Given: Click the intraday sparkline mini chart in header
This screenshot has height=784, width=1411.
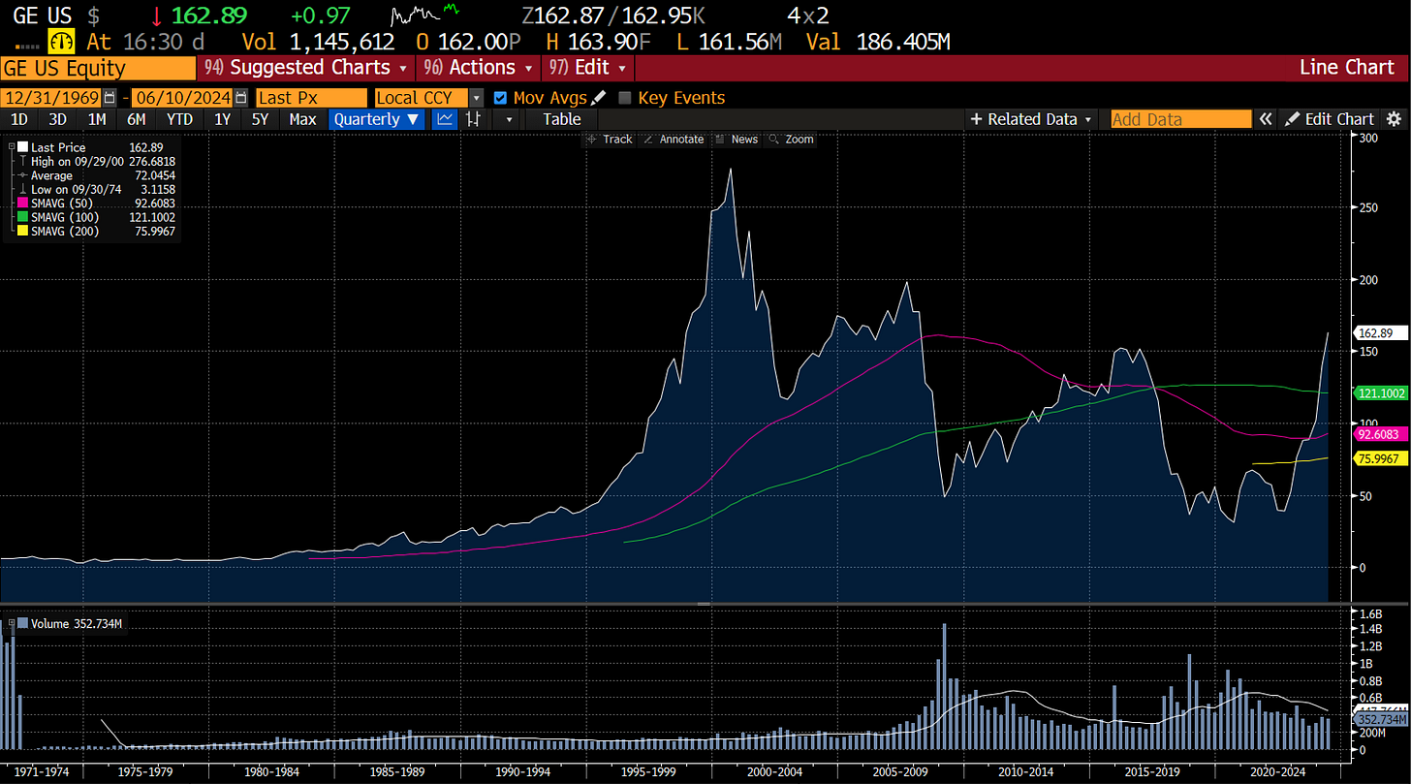Looking at the screenshot, I should [x=423, y=16].
